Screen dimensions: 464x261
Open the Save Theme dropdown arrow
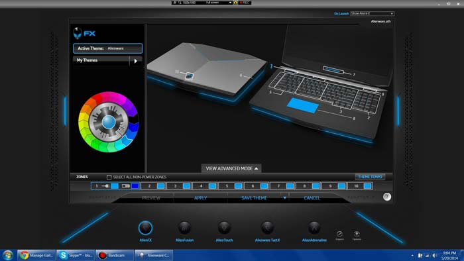284,198
